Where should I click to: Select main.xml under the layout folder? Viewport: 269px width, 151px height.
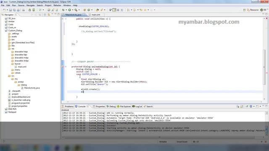22,67
